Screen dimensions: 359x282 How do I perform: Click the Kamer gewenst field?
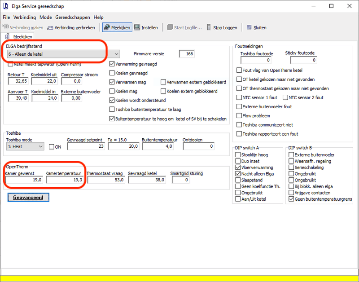24,180
